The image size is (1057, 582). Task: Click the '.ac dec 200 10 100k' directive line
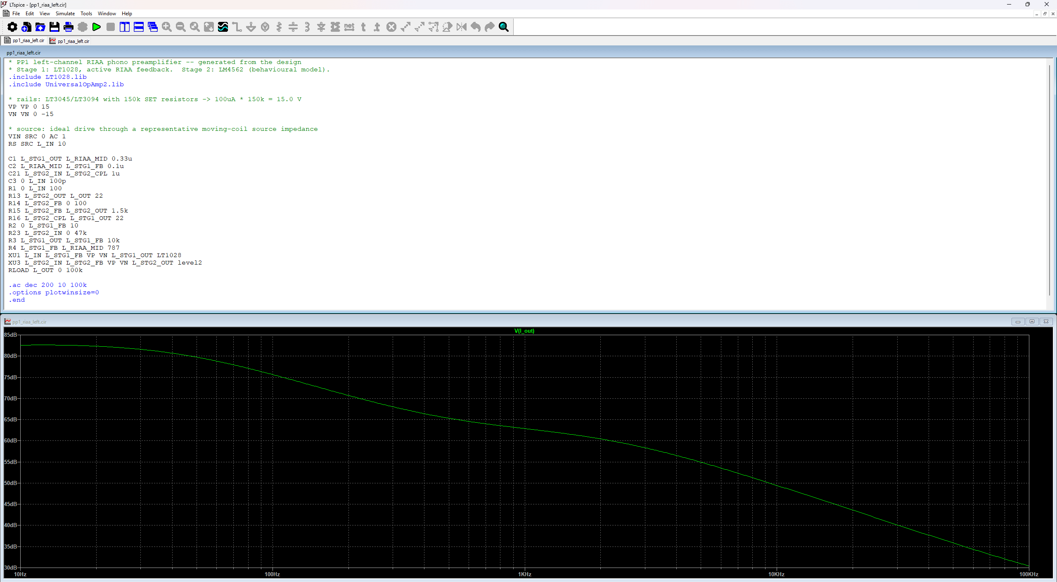pos(47,285)
